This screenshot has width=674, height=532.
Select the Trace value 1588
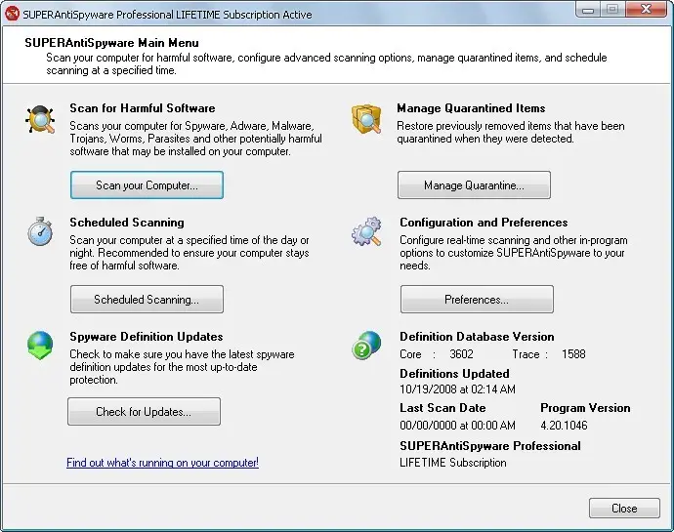click(573, 354)
